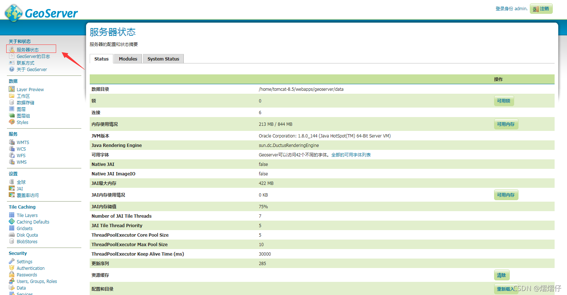Open Layer Preview from the sidebar
567x295 pixels.
click(x=30, y=89)
